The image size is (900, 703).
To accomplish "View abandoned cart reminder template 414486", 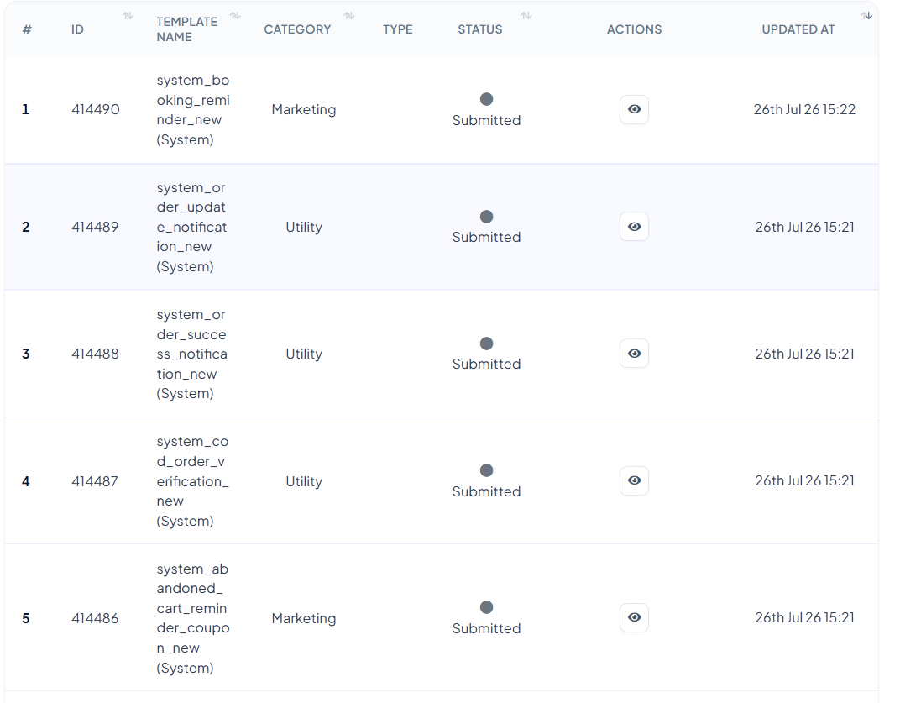I will pos(634,616).
